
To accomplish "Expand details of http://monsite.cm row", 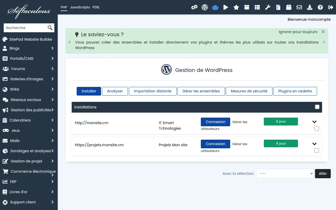I will tap(314, 122).
